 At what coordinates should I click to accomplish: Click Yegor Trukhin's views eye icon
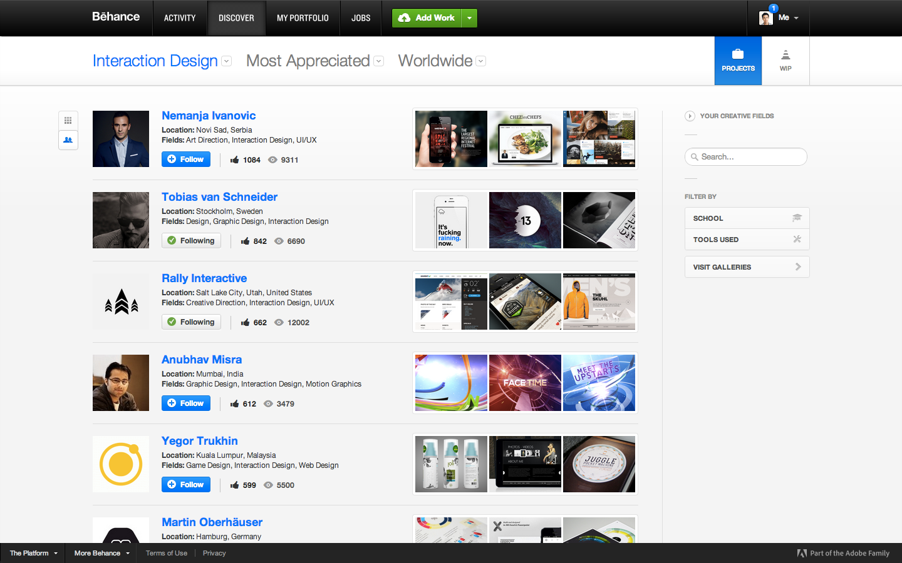coord(268,485)
